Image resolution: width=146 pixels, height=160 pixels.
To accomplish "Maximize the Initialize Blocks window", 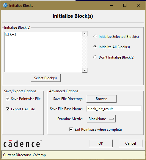I will click(125, 5).
